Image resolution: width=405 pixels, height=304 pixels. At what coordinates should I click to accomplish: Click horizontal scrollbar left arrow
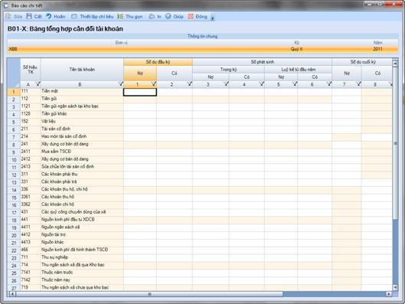(x=12, y=294)
